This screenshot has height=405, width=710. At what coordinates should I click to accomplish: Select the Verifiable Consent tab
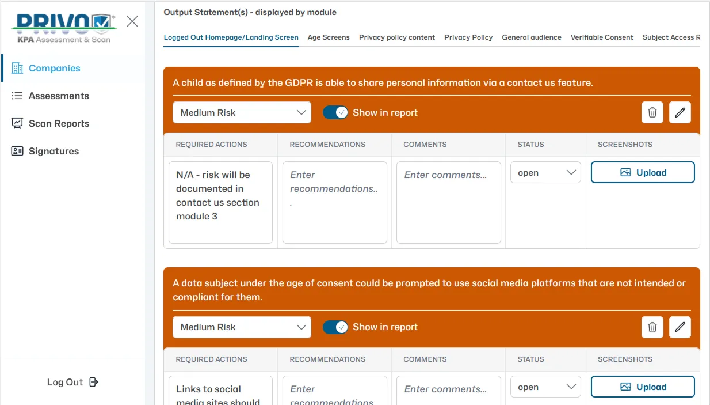coord(602,37)
